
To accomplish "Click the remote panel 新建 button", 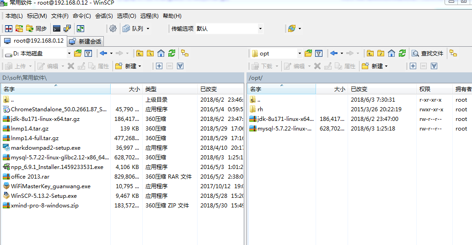I will pos(372,66).
